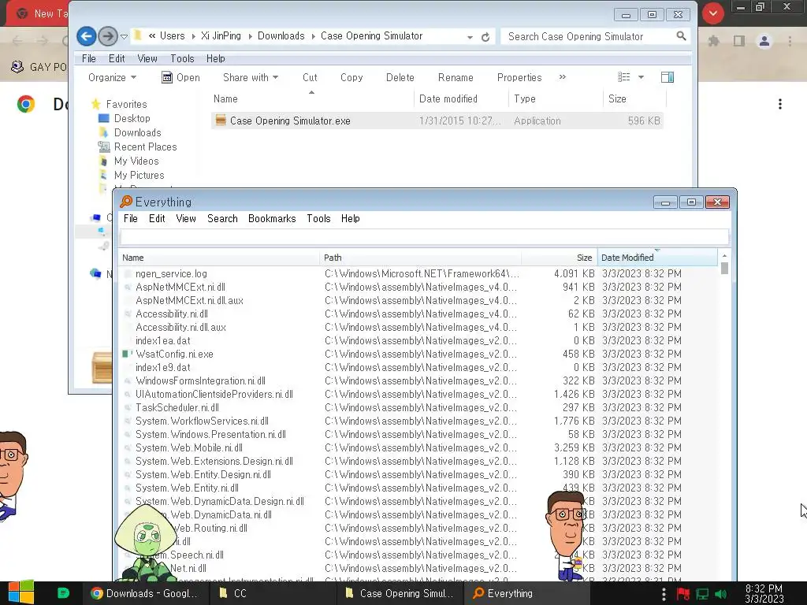The image size is (807, 605).
Task: Click Delete in the Explorer toolbar
Action: pyautogui.click(x=400, y=77)
